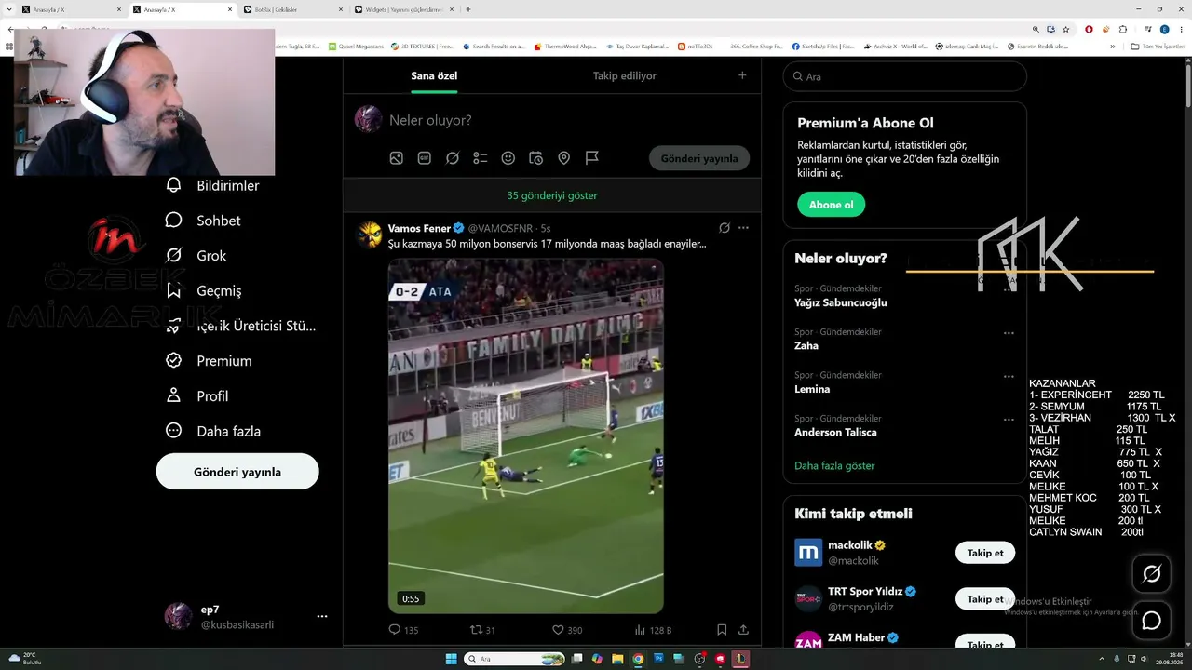Open account menu for ep7
This screenshot has width=1192, height=670.
321,616
